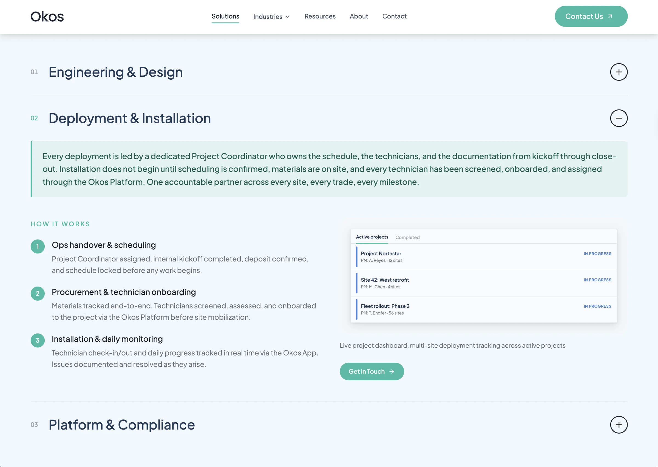Click Installation & daily monitoring title
This screenshot has width=658, height=467.
point(107,339)
